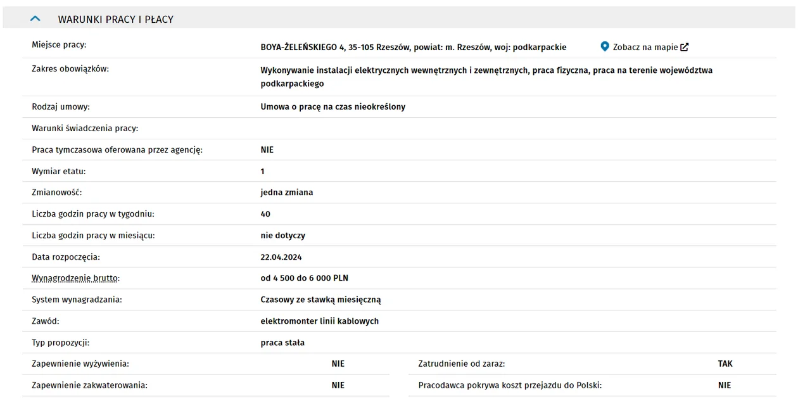Click the Wymiar etatu label

[x=59, y=171]
